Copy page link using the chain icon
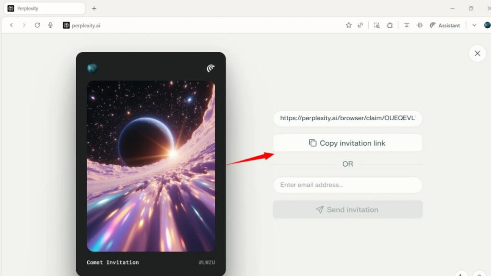Image resolution: width=491 pixels, height=276 pixels. (x=361, y=25)
